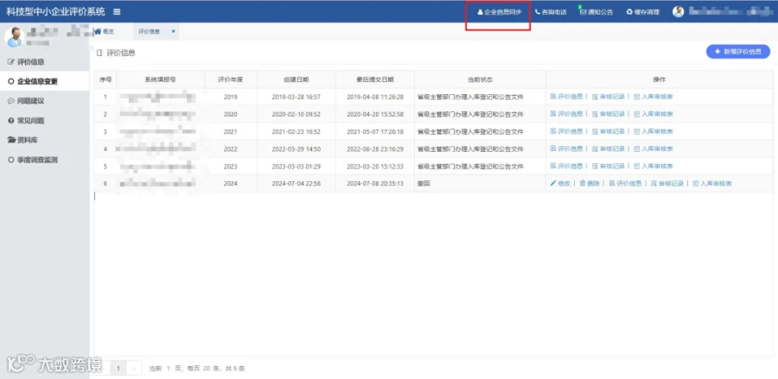Select submit date 2022-06-28 23:16:29 cell

[x=375, y=148]
